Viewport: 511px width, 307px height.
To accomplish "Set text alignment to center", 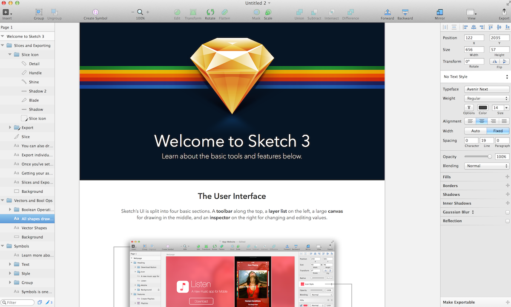I will coord(481,121).
